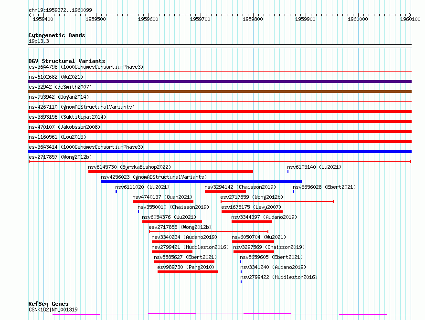Viewport: 425px width, 320px height.
Task: Click the nsv6054376 (Wu2021) label
Action: click(169, 217)
